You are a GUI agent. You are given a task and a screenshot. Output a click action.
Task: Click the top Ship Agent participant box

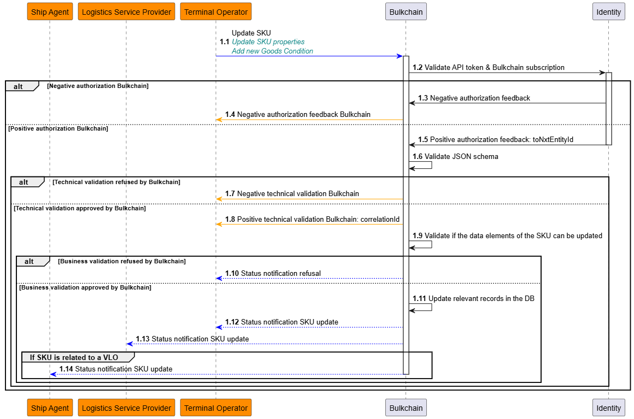click(x=50, y=11)
